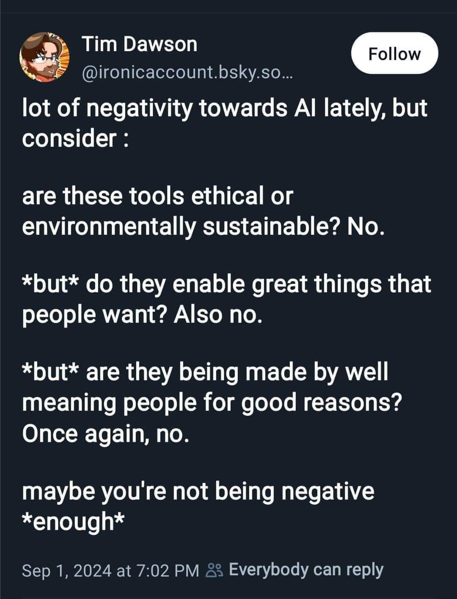
Task: Click the 'lot of negativity towards AI' line
Action: coord(224,108)
